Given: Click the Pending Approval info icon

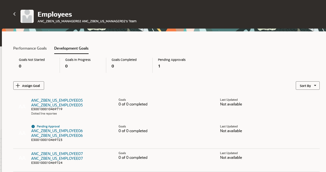Looking at the screenshot, I should tap(33, 126).
